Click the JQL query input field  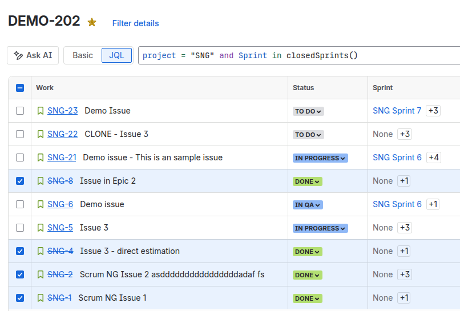[x=299, y=55]
